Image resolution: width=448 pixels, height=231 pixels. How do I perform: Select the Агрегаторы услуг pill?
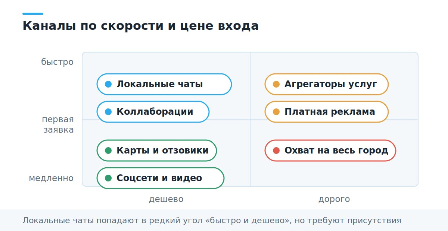tap(327, 84)
